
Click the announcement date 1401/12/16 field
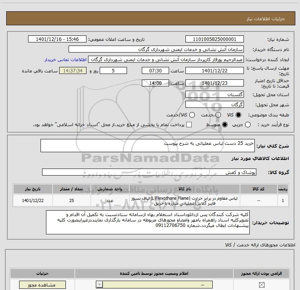pos(57,39)
